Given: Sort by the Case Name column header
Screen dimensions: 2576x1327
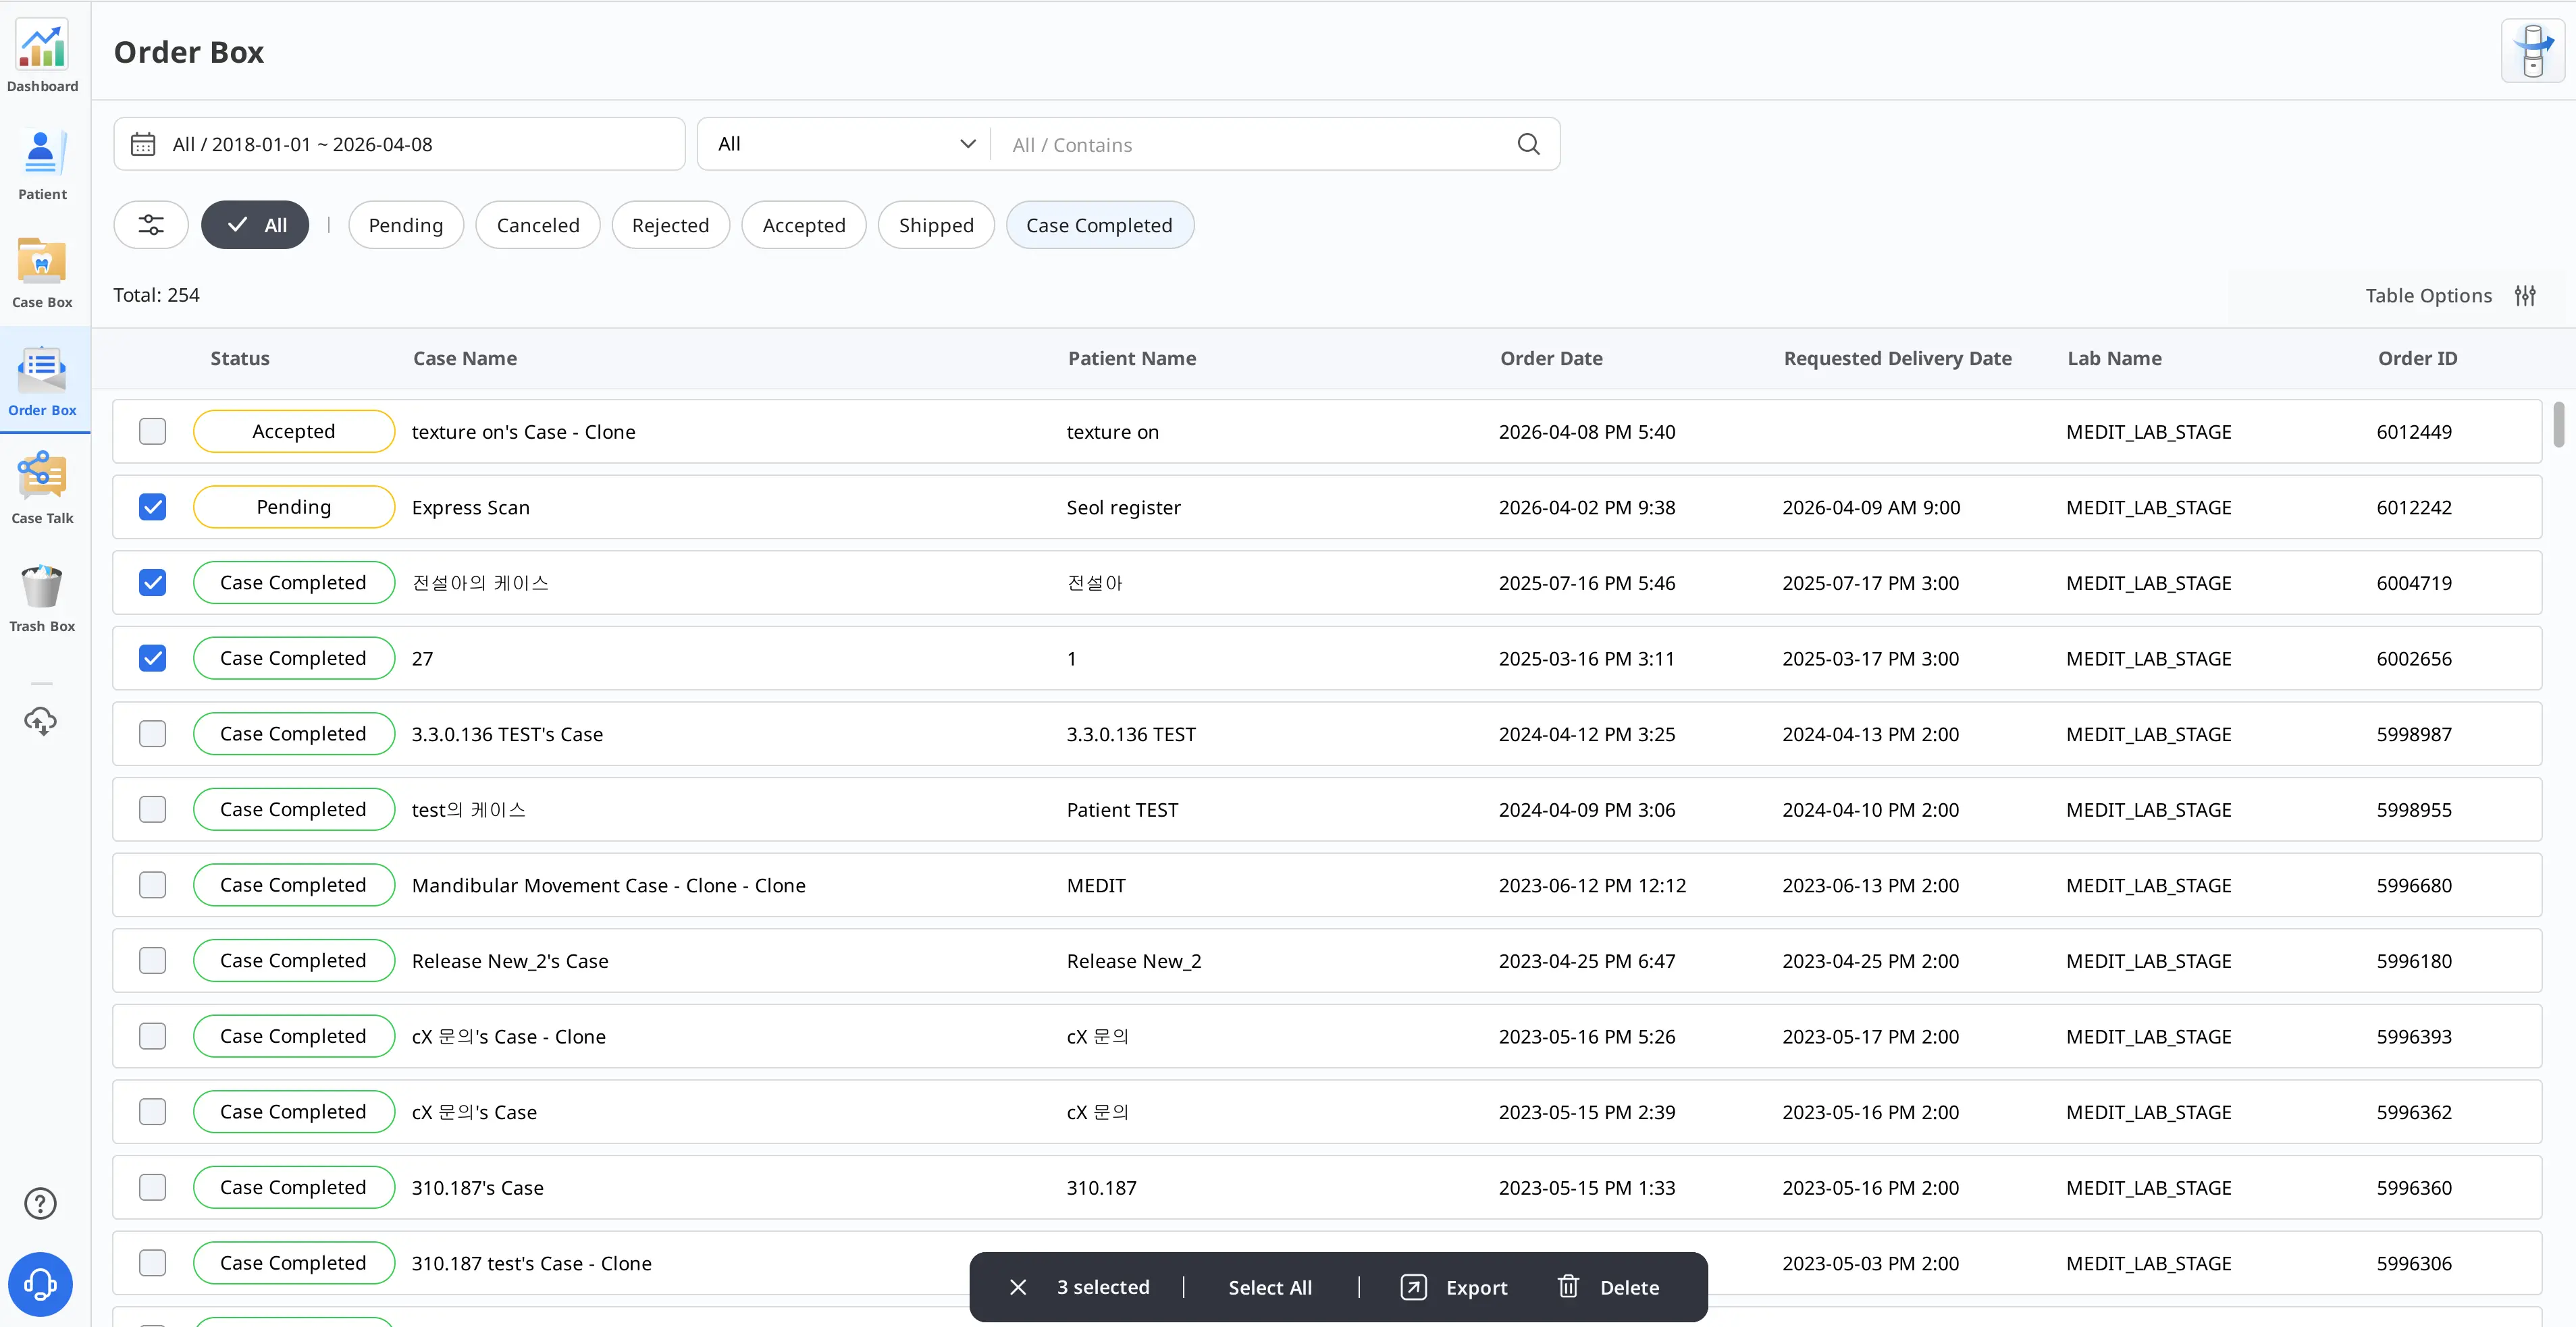Looking at the screenshot, I should [x=465, y=358].
